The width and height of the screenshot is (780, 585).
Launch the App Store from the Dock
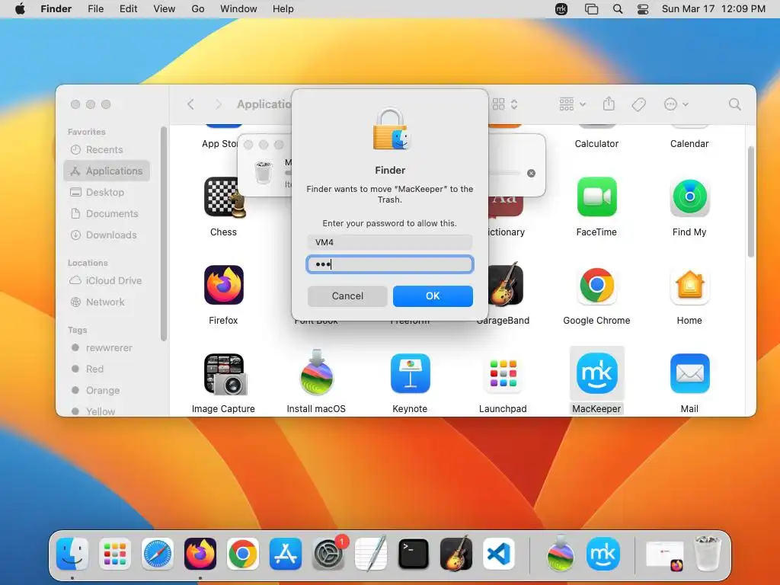coord(286,554)
